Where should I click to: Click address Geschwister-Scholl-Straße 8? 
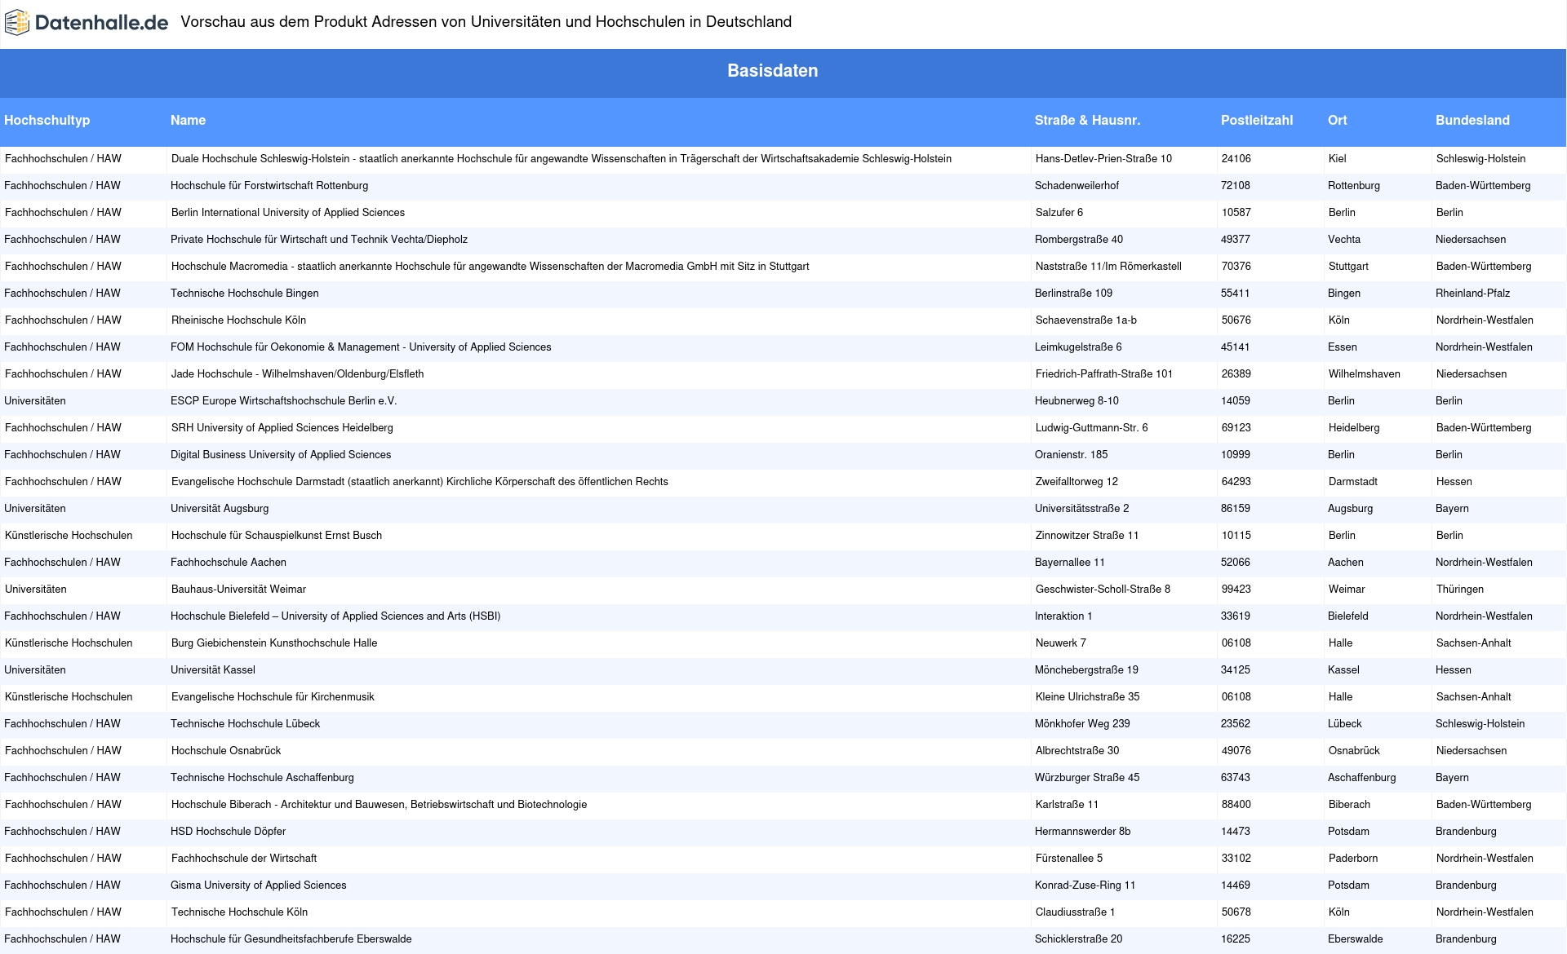[1103, 590]
